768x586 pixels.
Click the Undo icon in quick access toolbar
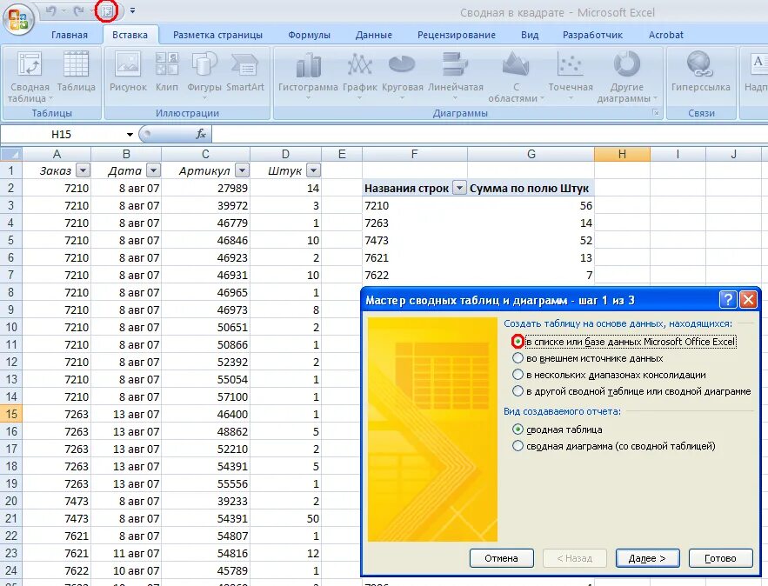[50, 10]
